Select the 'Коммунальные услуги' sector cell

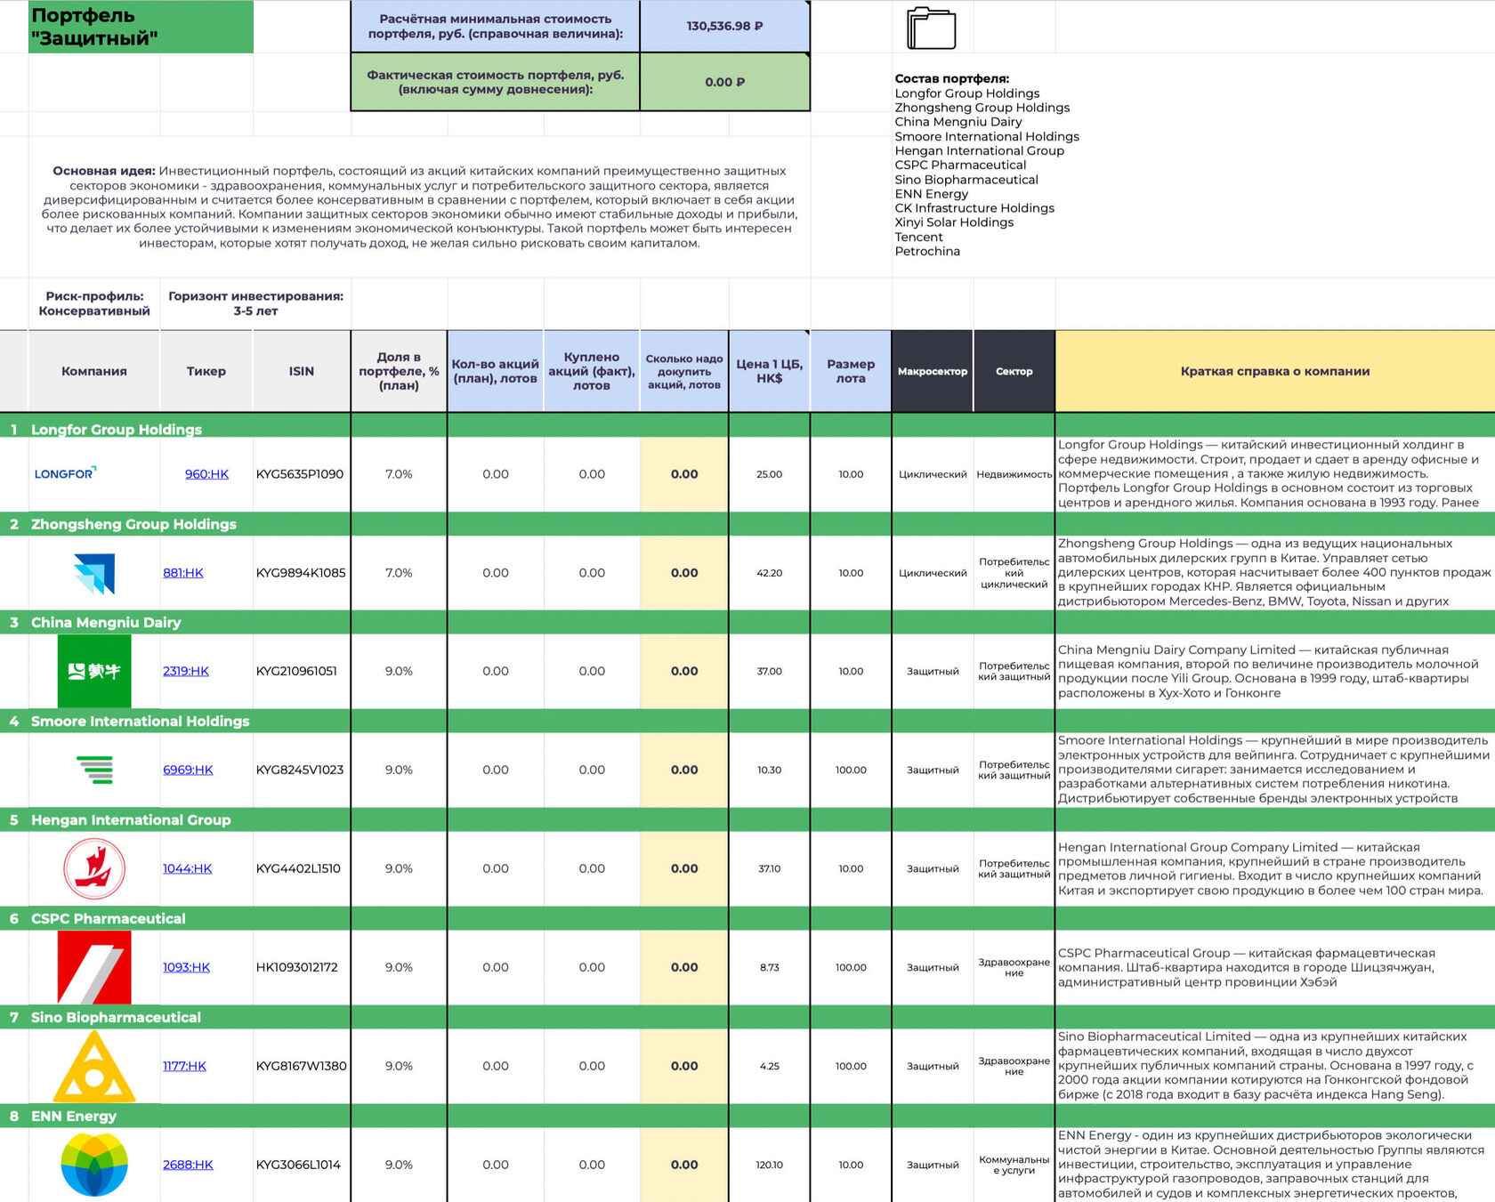(1014, 1165)
